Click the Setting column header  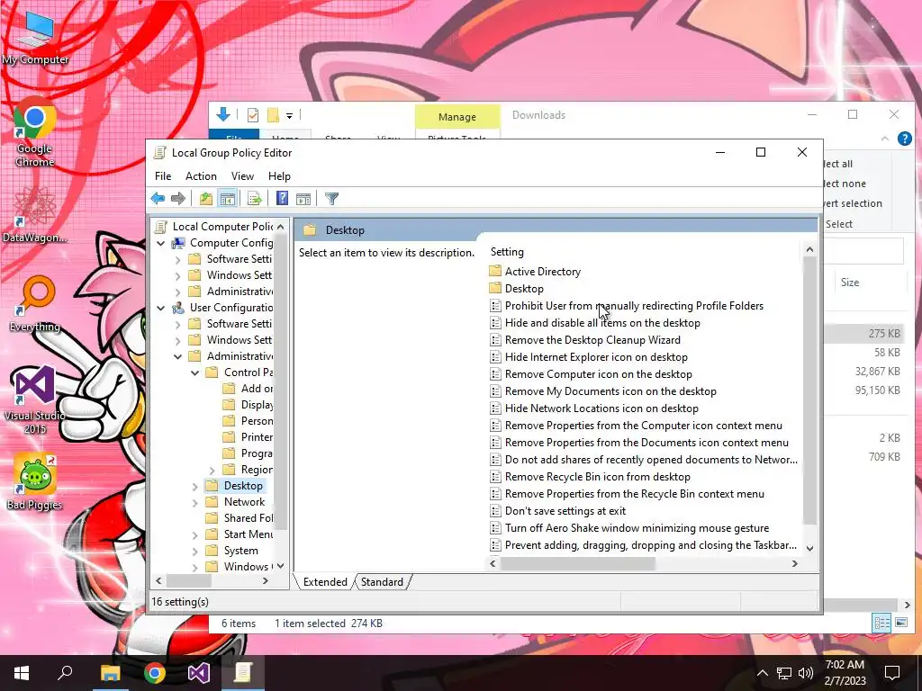point(507,252)
